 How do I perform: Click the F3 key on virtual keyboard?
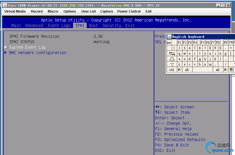click(190, 43)
